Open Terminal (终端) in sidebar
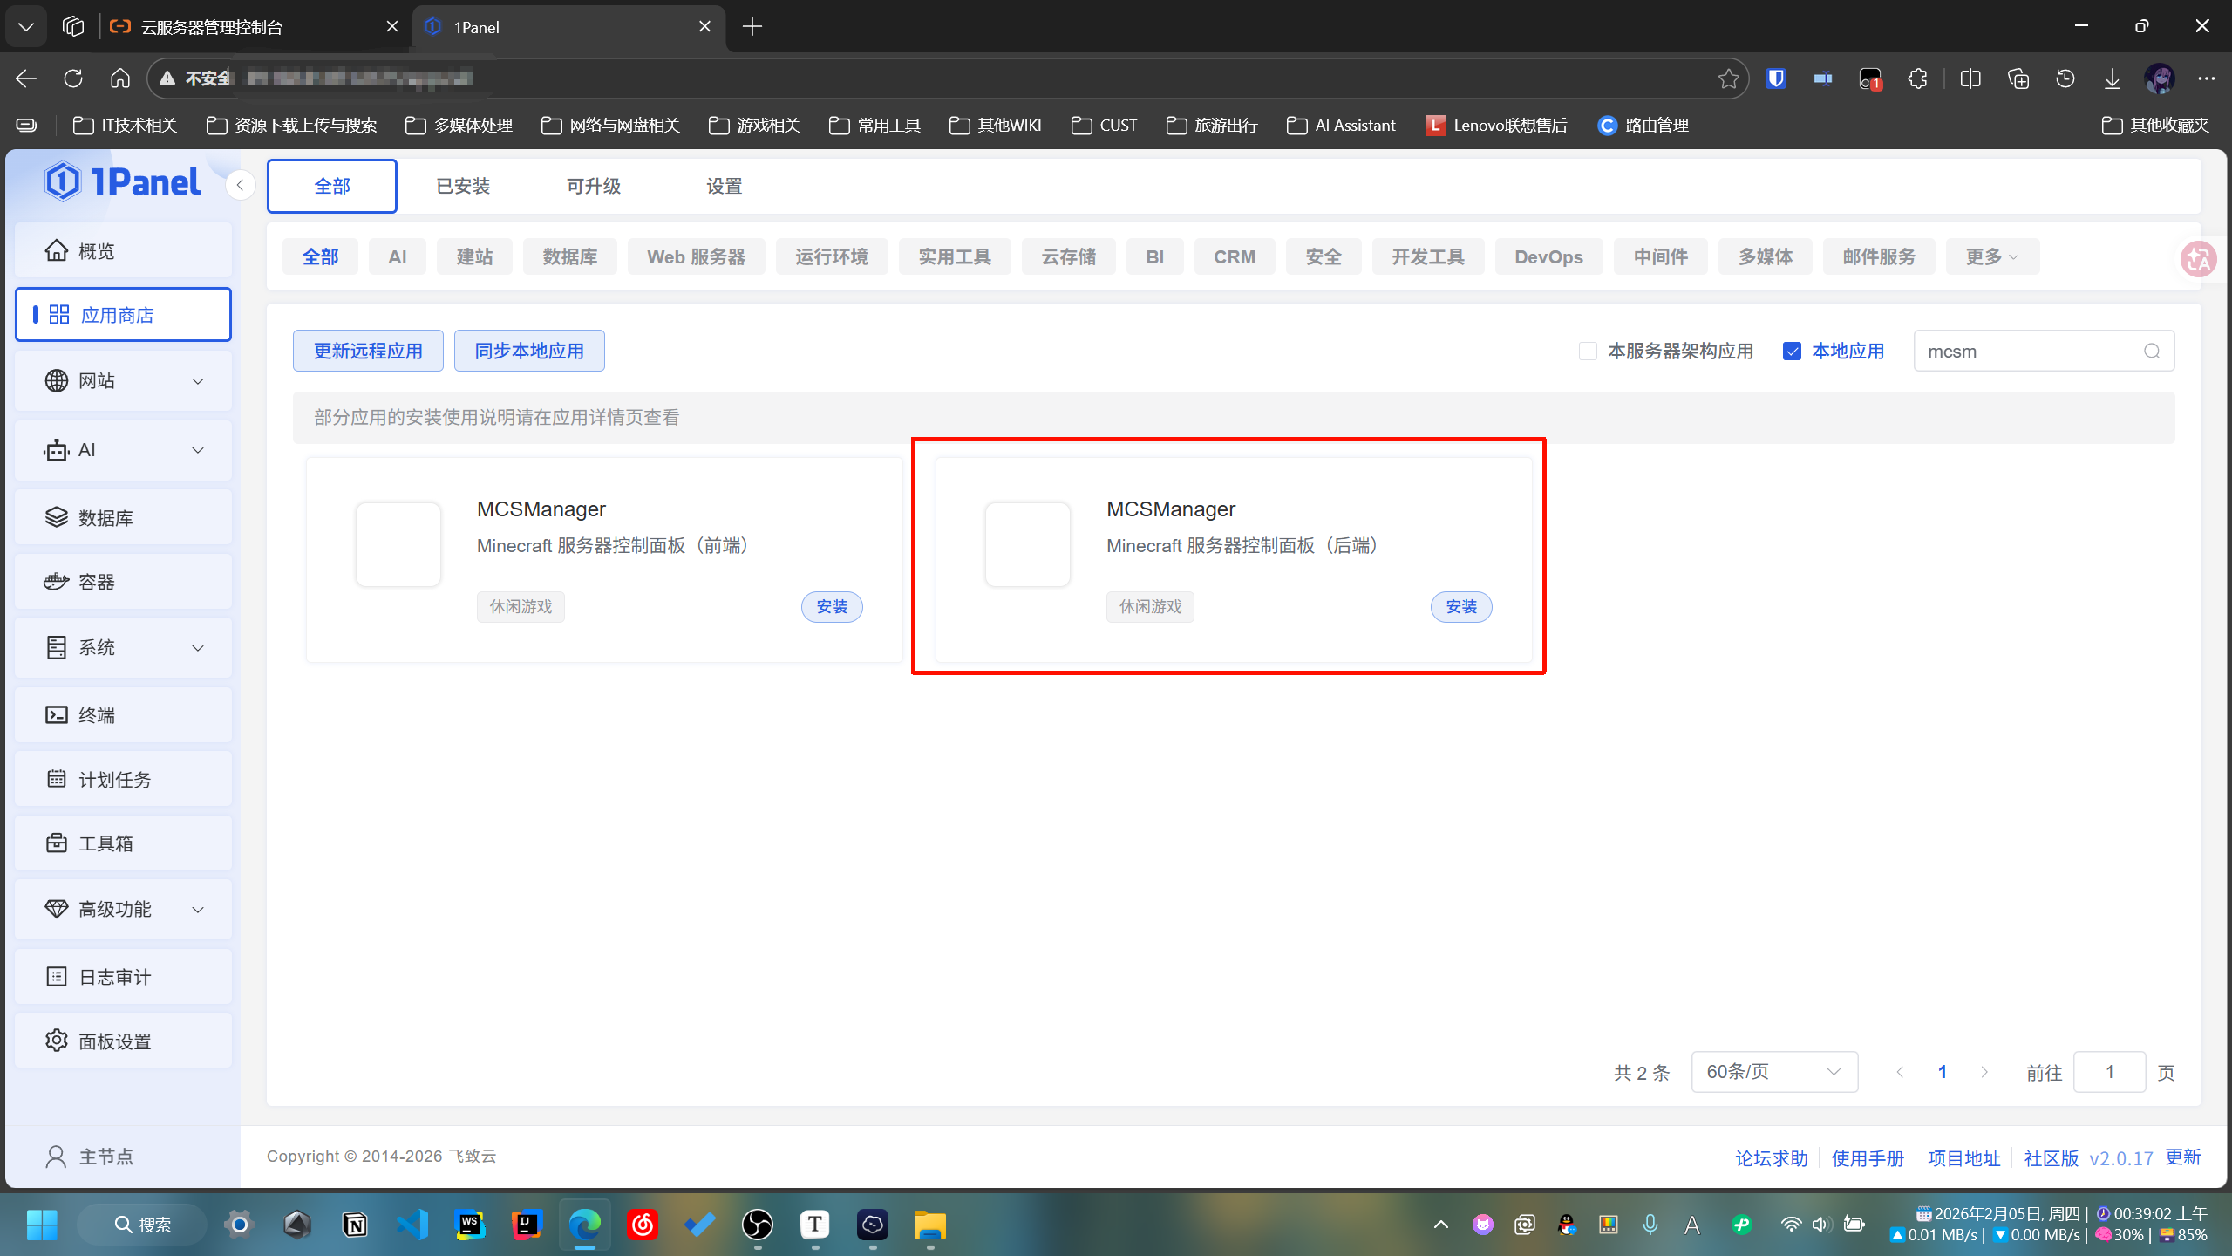This screenshot has width=2232, height=1256. (57, 715)
